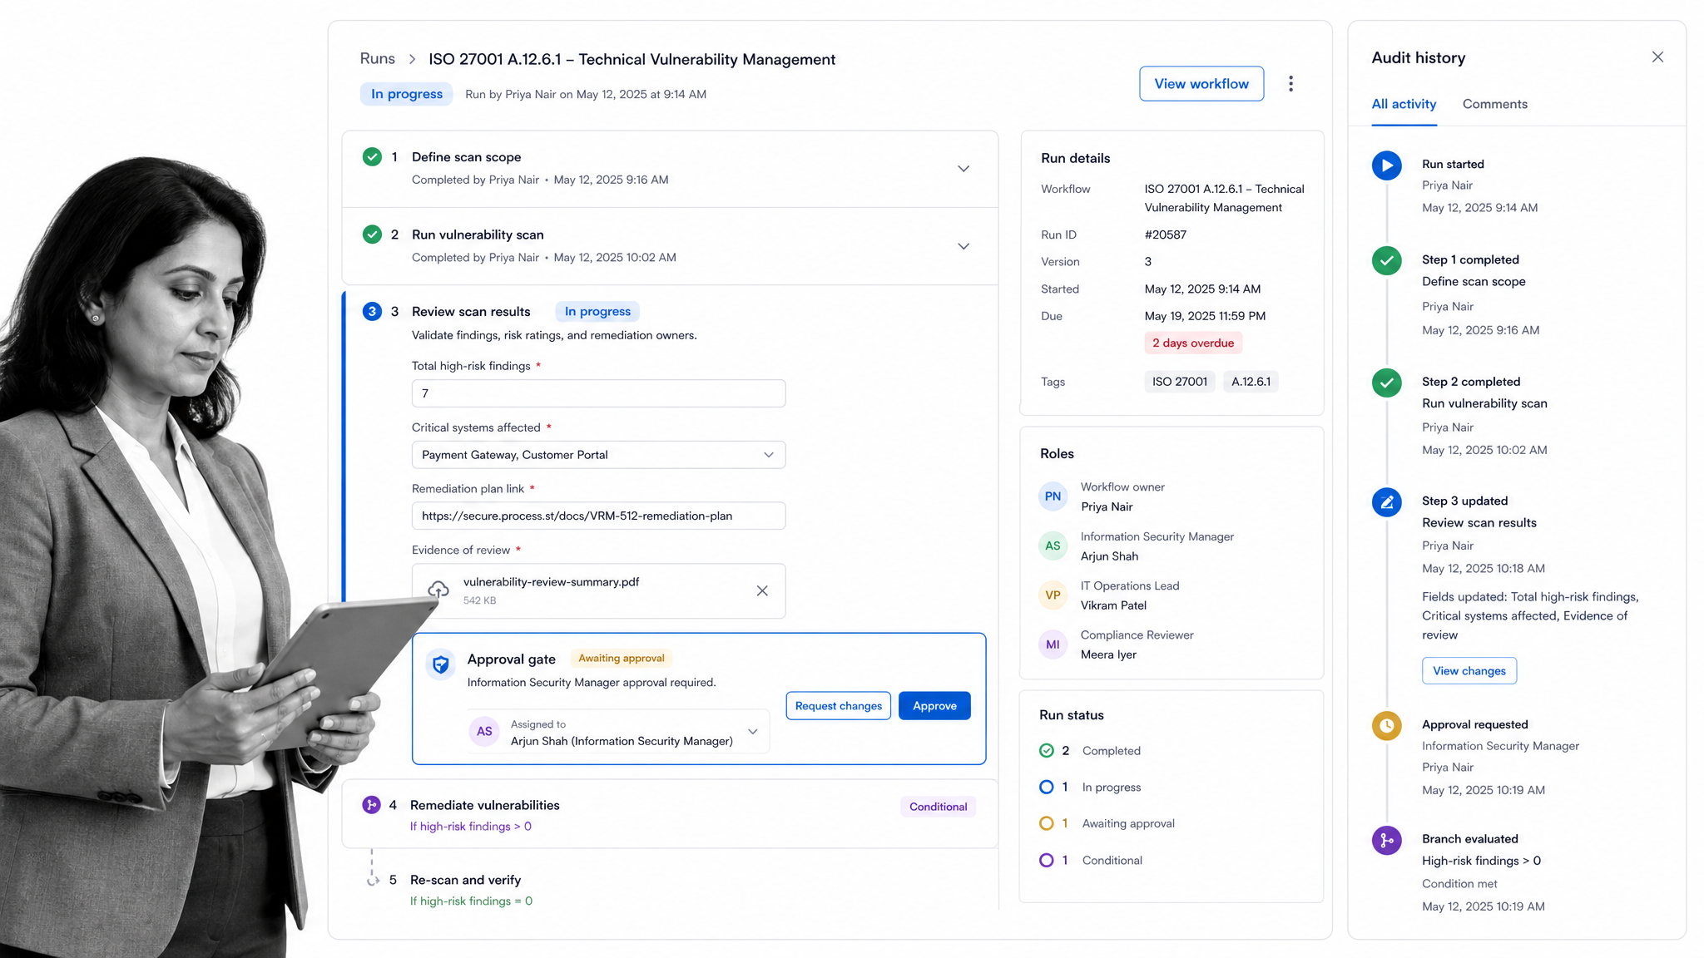The height and width of the screenshot is (958, 1704).
Task: Click the MI avatar for Compliance Reviewer
Action: click(1053, 644)
